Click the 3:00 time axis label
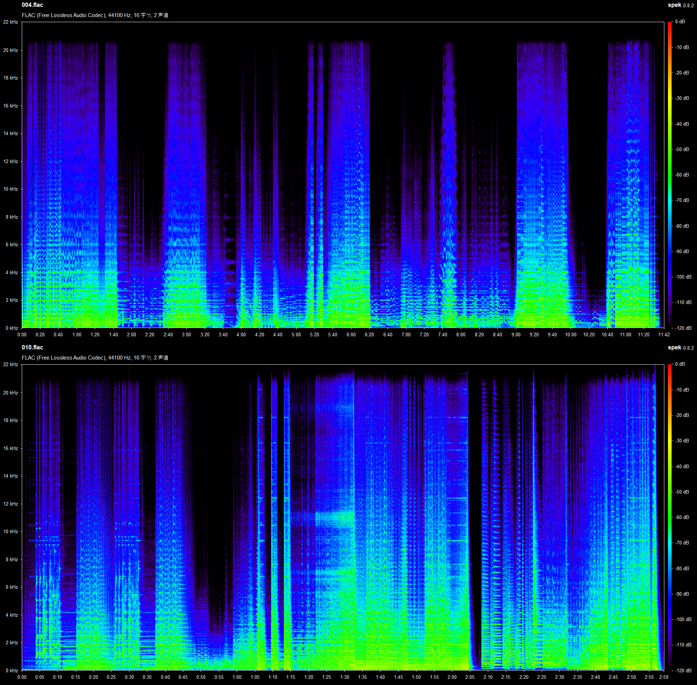The image size is (697, 685). click(x=186, y=335)
